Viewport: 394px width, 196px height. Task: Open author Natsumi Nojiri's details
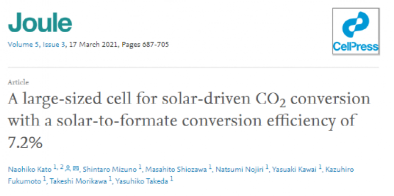239,169
